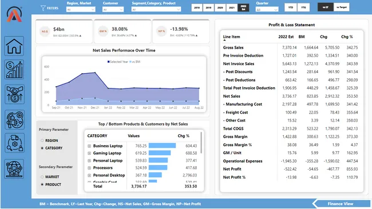Image resolution: width=372 pixels, height=209 pixels.
Task: Click the NS $ card badge
Action: pyautogui.click(x=45, y=31)
